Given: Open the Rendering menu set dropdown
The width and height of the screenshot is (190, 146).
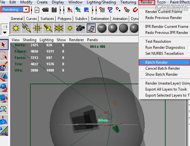Looking at the screenshot, I should tap(26, 10).
